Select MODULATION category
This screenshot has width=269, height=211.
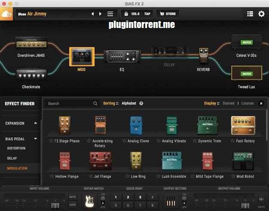[17, 168]
